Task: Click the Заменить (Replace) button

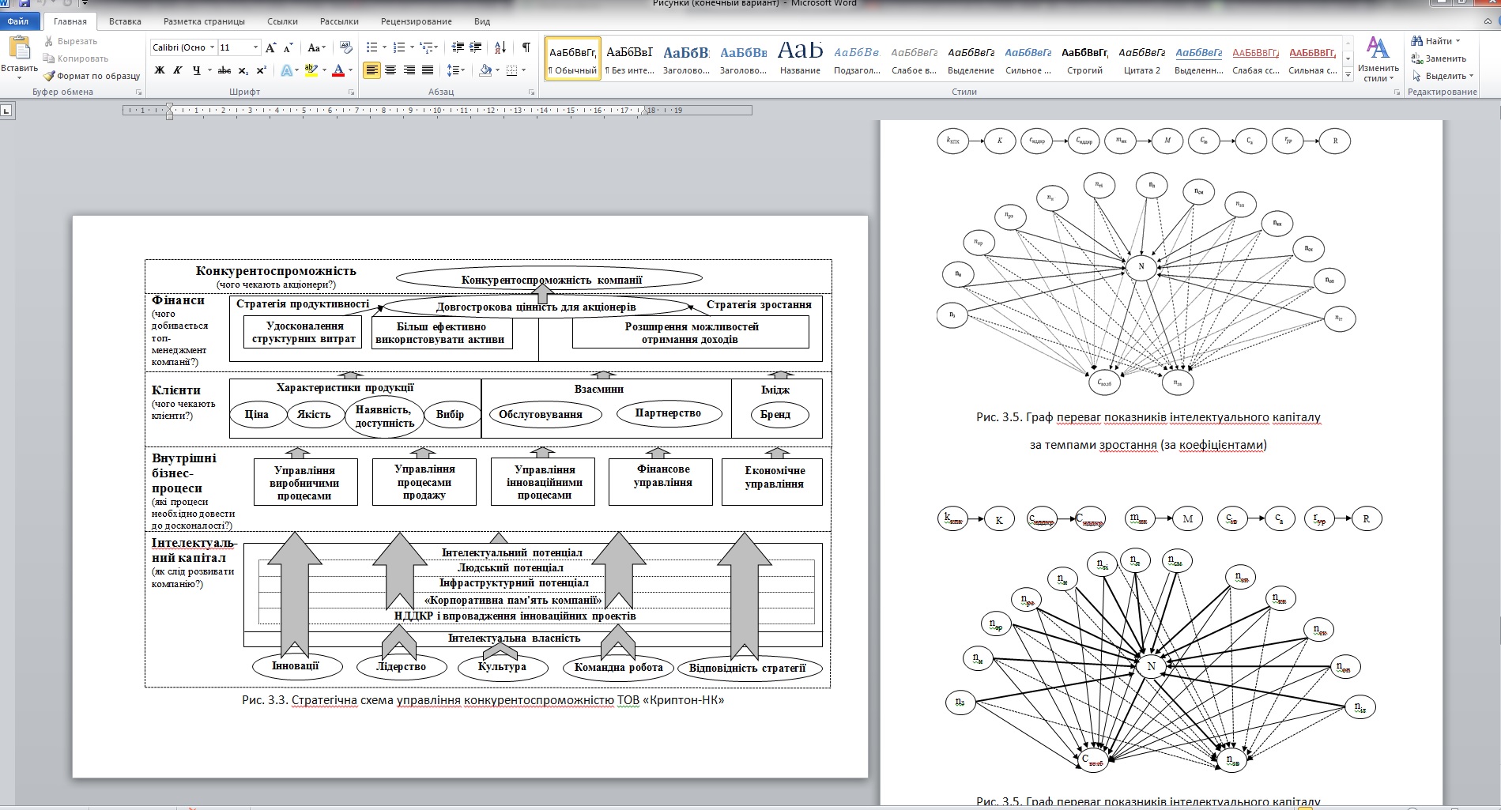Action: coord(1439,58)
